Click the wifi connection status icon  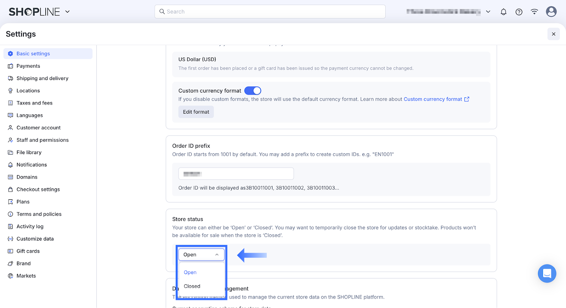pyautogui.click(x=534, y=12)
